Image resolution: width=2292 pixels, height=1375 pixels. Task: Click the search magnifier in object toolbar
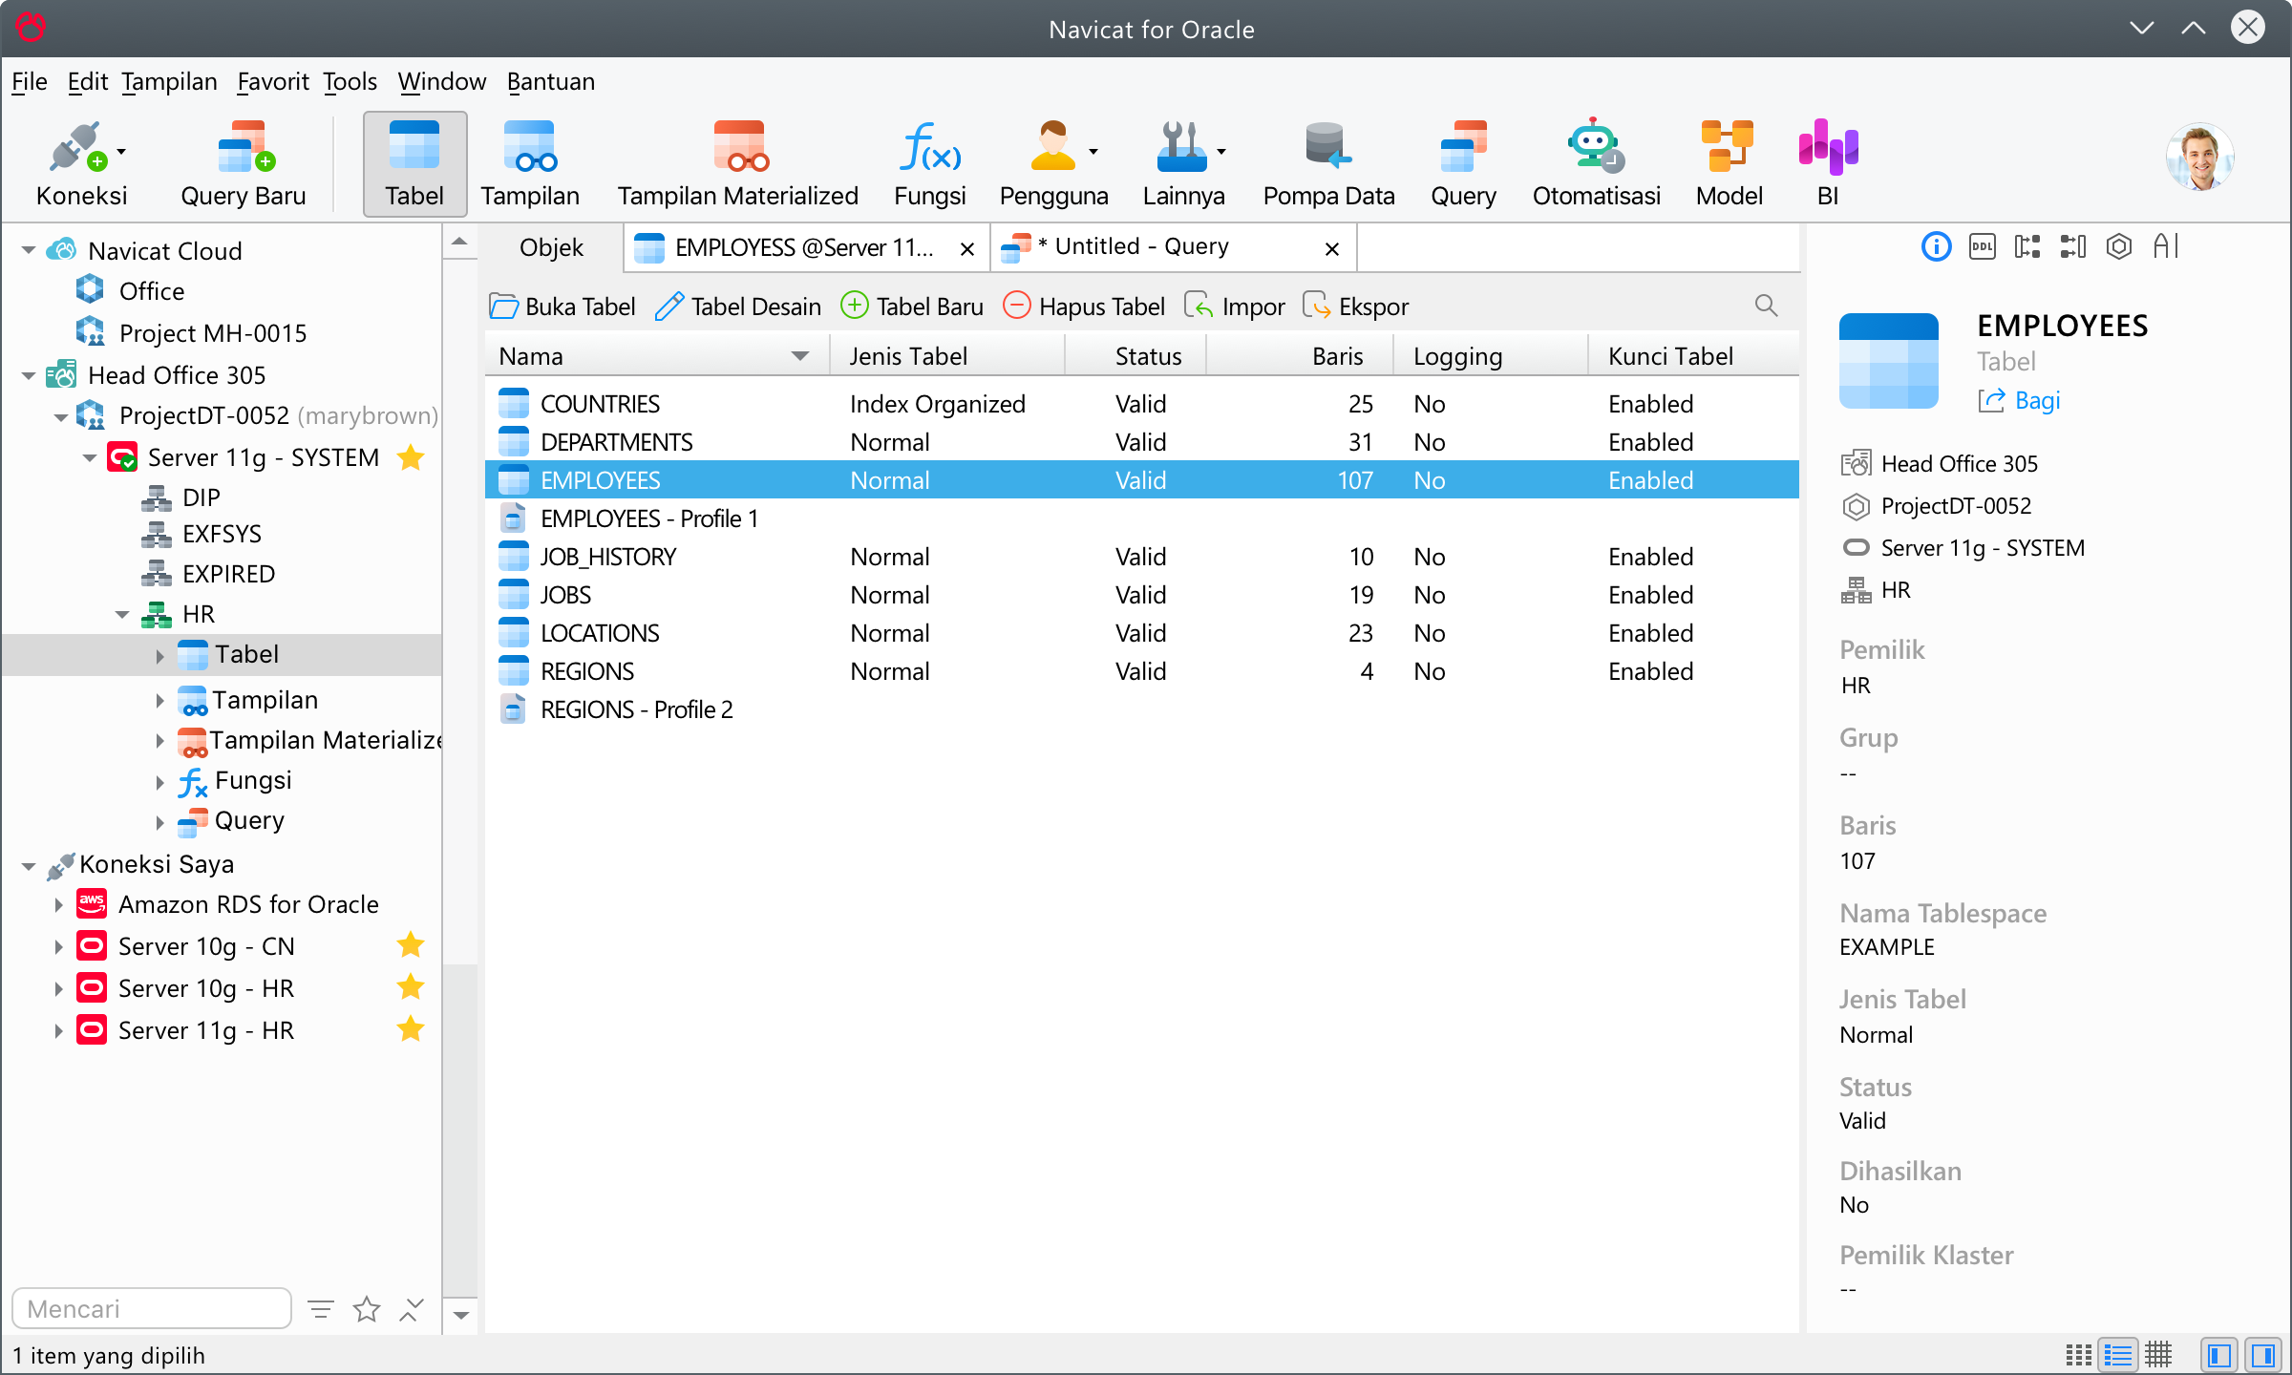tap(1766, 306)
